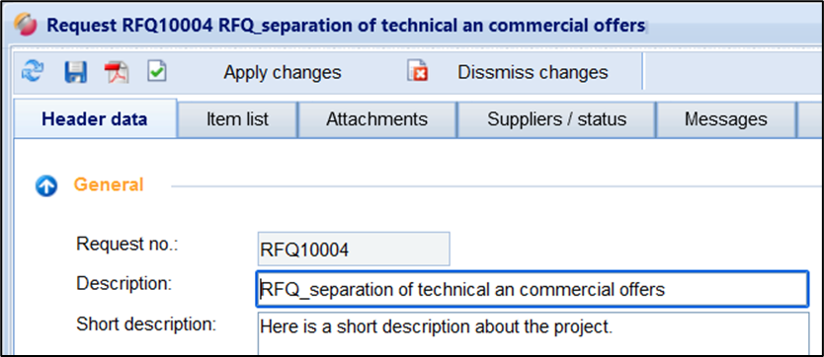Export request using the PDF icon

coord(116,72)
